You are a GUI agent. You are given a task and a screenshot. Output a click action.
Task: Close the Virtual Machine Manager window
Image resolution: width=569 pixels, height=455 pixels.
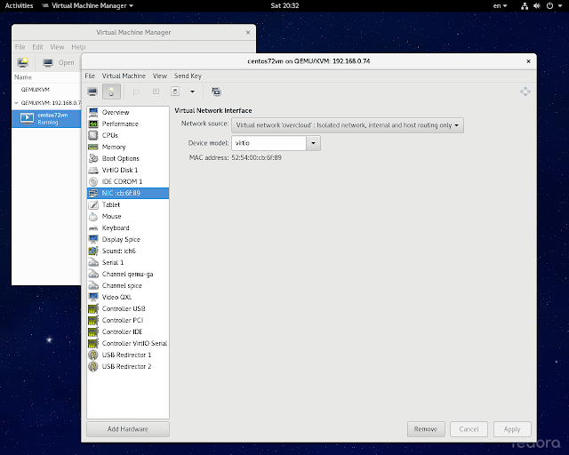[248, 32]
